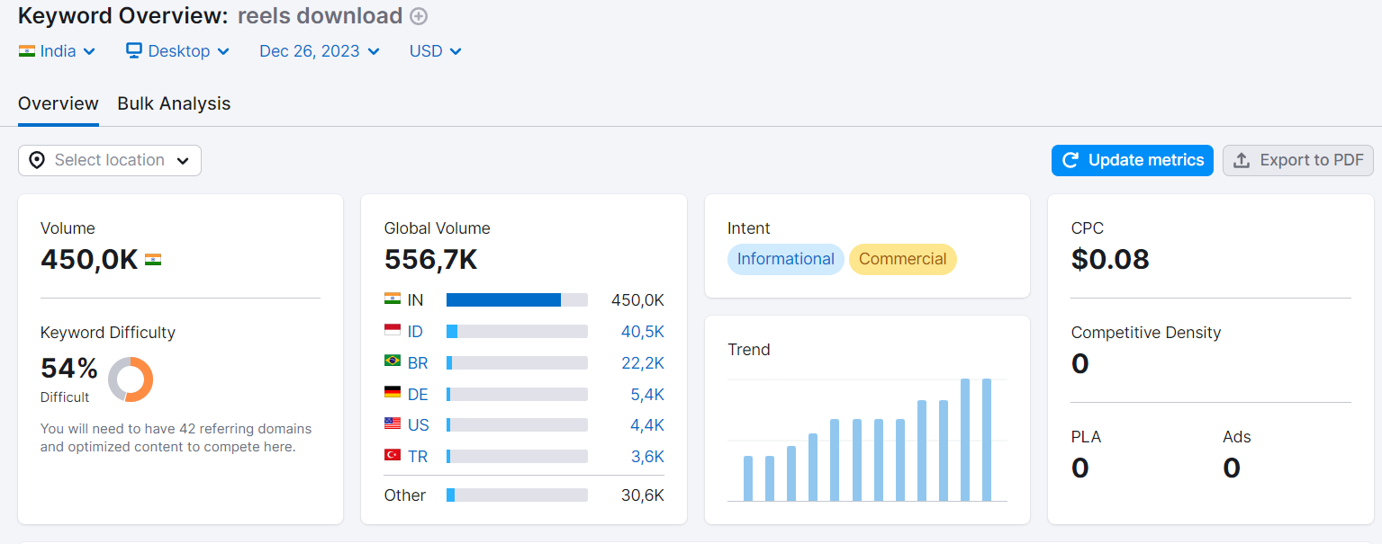Click the desktop monitor icon
Screen dimensions: 1382x544
pos(134,51)
